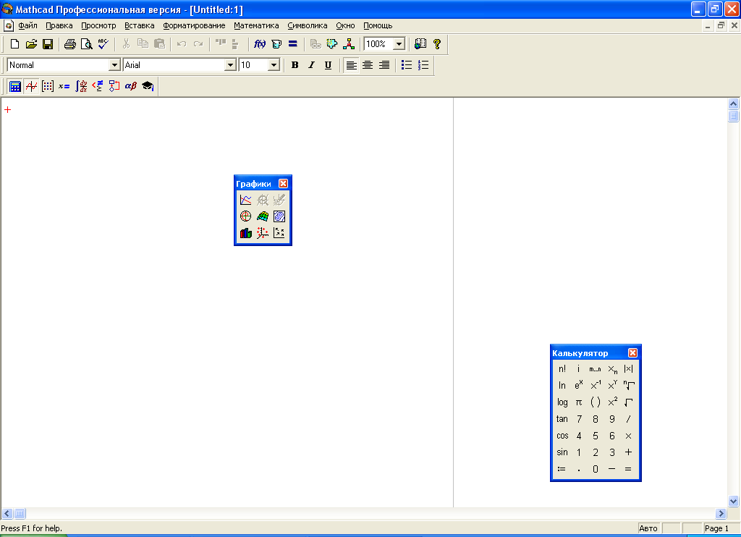Image resolution: width=741 pixels, height=537 pixels.
Task: Open the Файл menu
Action: pyautogui.click(x=28, y=25)
